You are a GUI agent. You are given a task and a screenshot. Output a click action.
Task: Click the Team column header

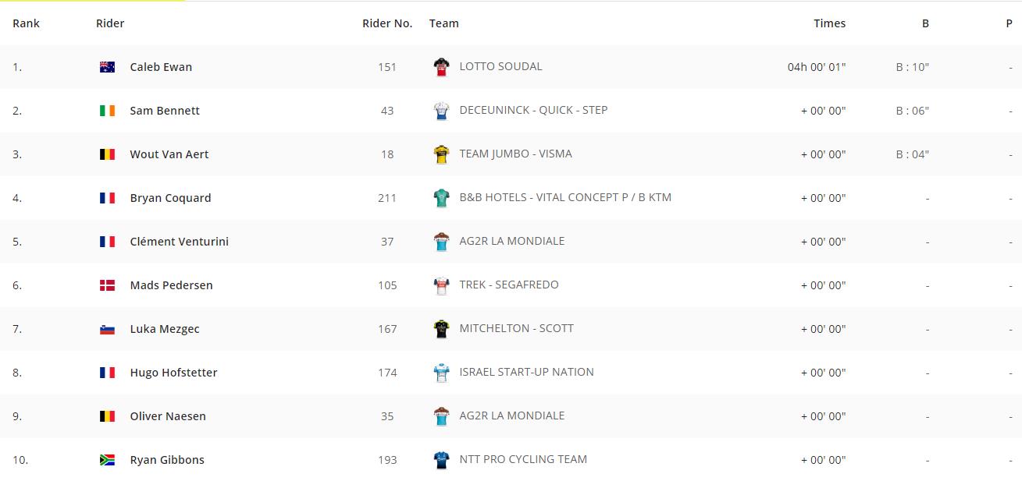pyautogui.click(x=443, y=23)
